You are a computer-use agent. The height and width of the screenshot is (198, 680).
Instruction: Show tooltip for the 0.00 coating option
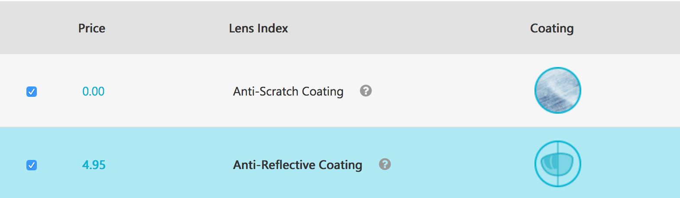click(x=366, y=91)
